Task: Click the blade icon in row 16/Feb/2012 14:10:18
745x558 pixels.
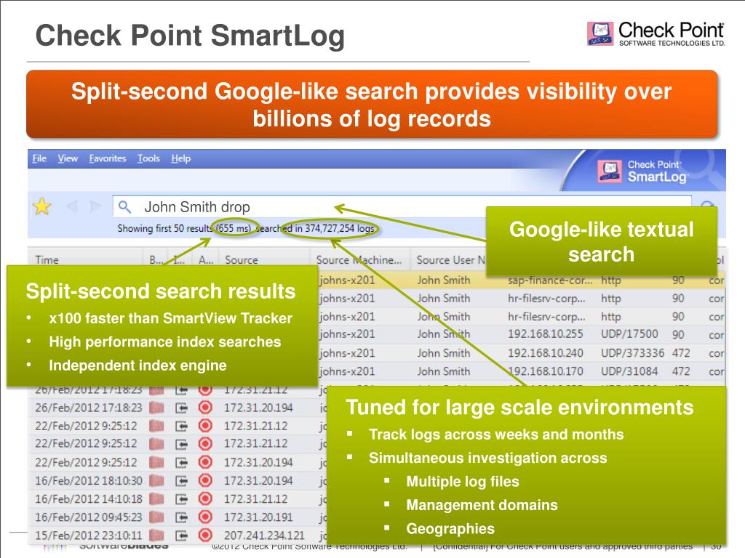Action: [x=156, y=498]
